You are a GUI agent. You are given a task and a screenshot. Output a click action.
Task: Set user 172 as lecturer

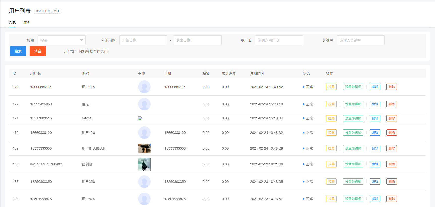point(353,104)
